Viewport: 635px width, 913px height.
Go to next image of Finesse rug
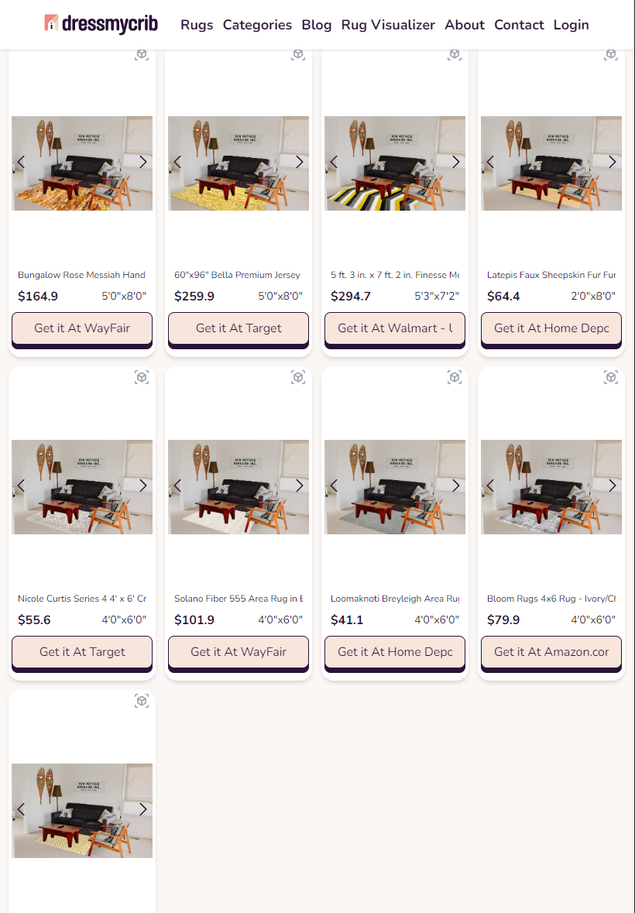[456, 162]
